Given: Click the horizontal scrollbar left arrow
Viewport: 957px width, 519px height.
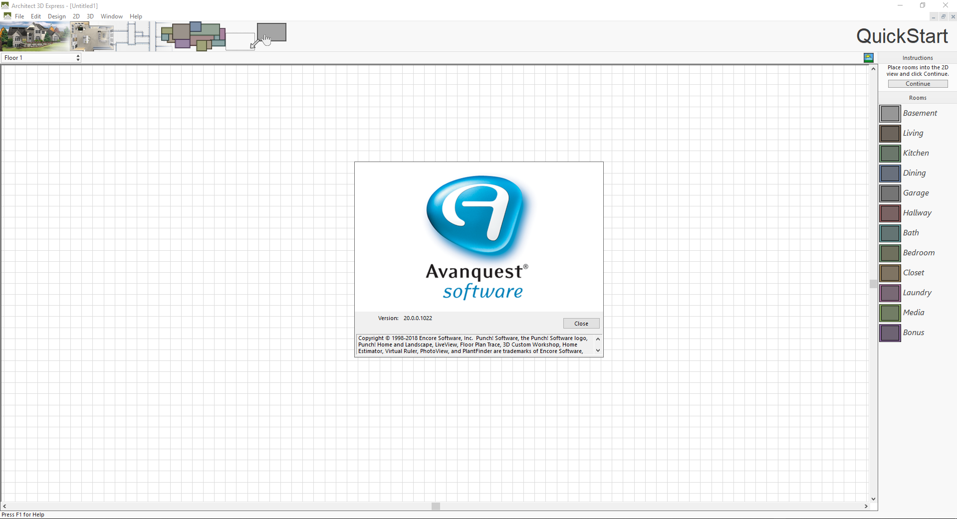Looking at the screenshot, I should point(4,507).
